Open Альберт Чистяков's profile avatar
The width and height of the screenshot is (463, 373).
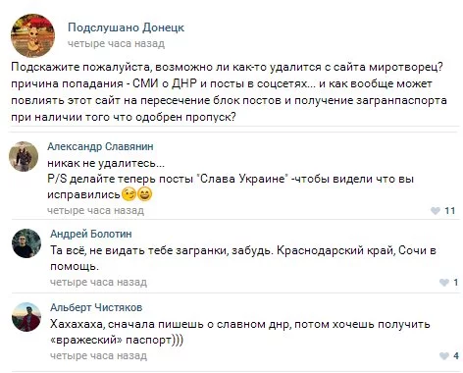click(26, 317)
